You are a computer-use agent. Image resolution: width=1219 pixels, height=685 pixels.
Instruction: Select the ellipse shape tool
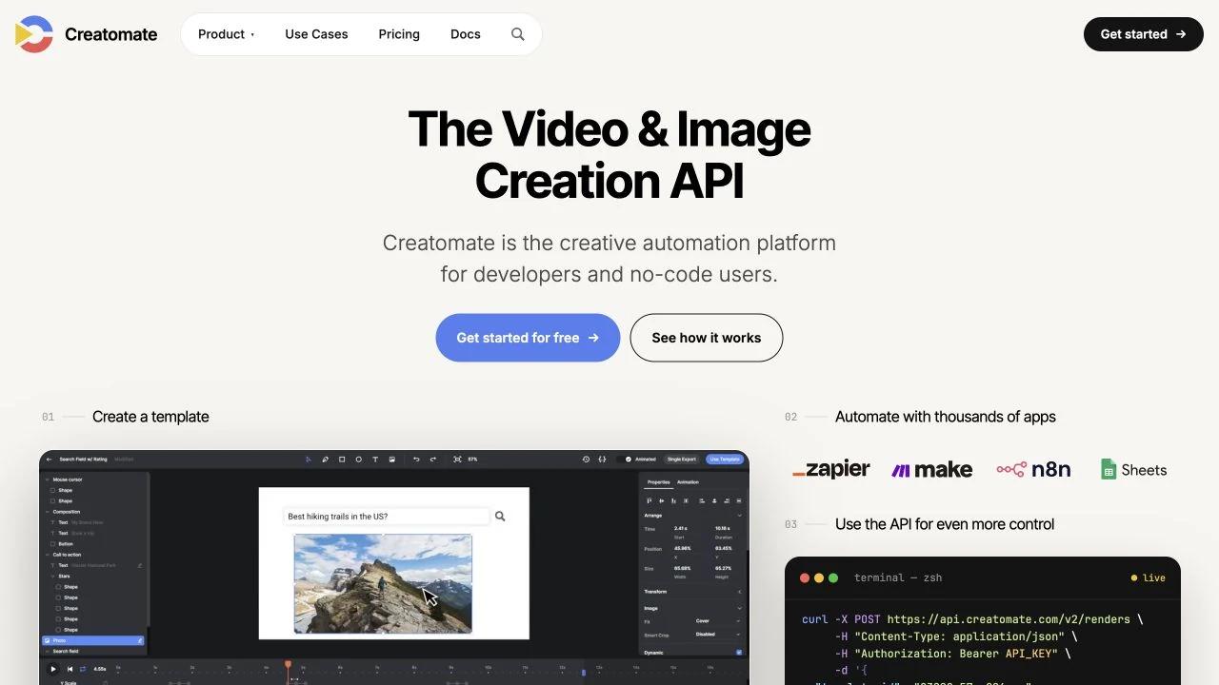pos(358,460)
